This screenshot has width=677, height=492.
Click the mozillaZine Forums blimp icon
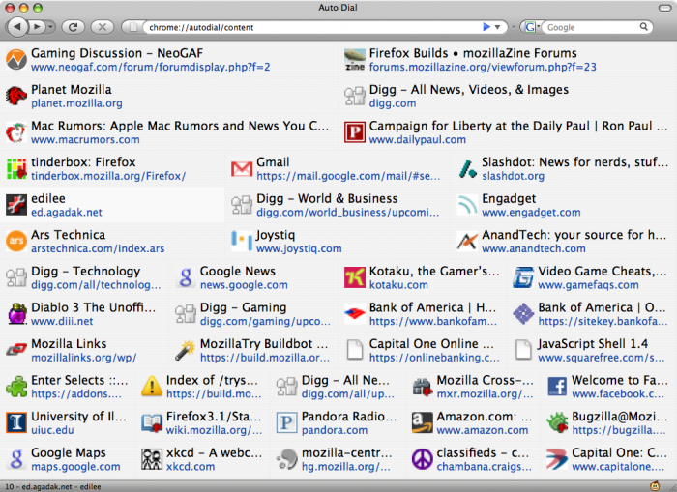click(355, 60)
